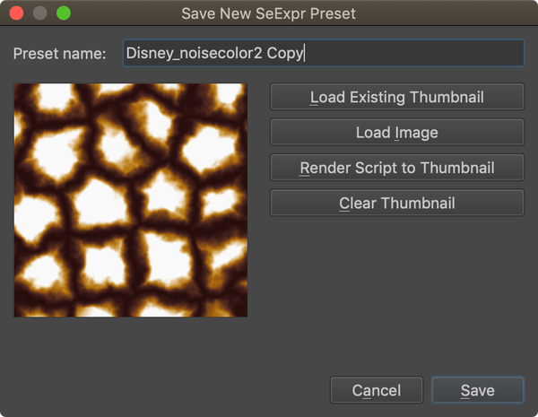Viewport: 538px width, 417px height.
Task: Click the "Disney_noisecolor2" text in the name field
Action: [x=194, y=53]
